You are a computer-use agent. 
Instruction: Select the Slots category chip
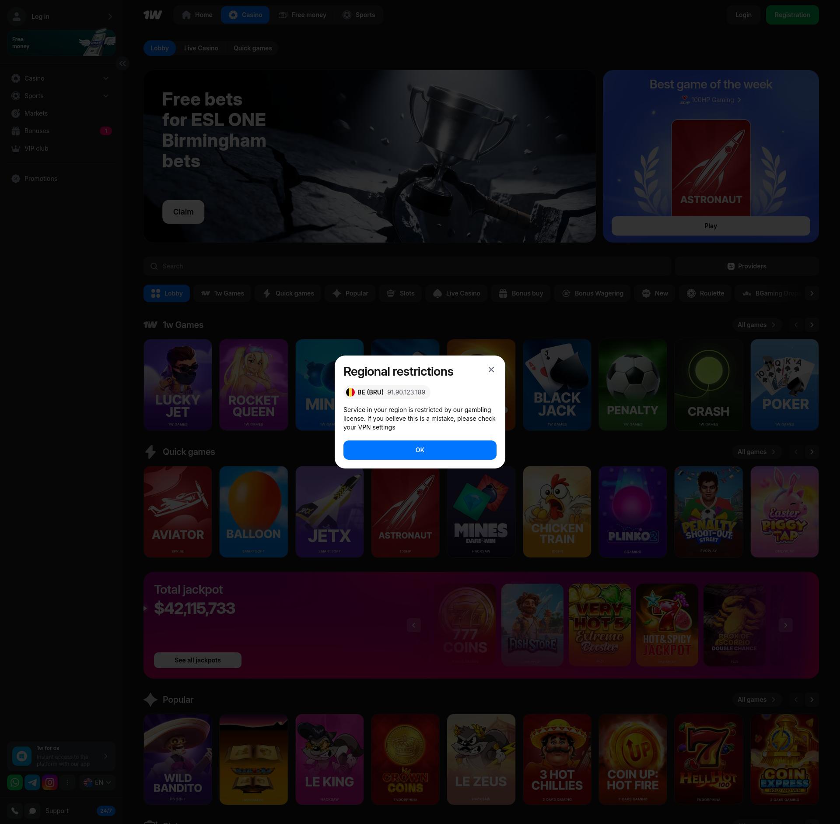point(400,293)
